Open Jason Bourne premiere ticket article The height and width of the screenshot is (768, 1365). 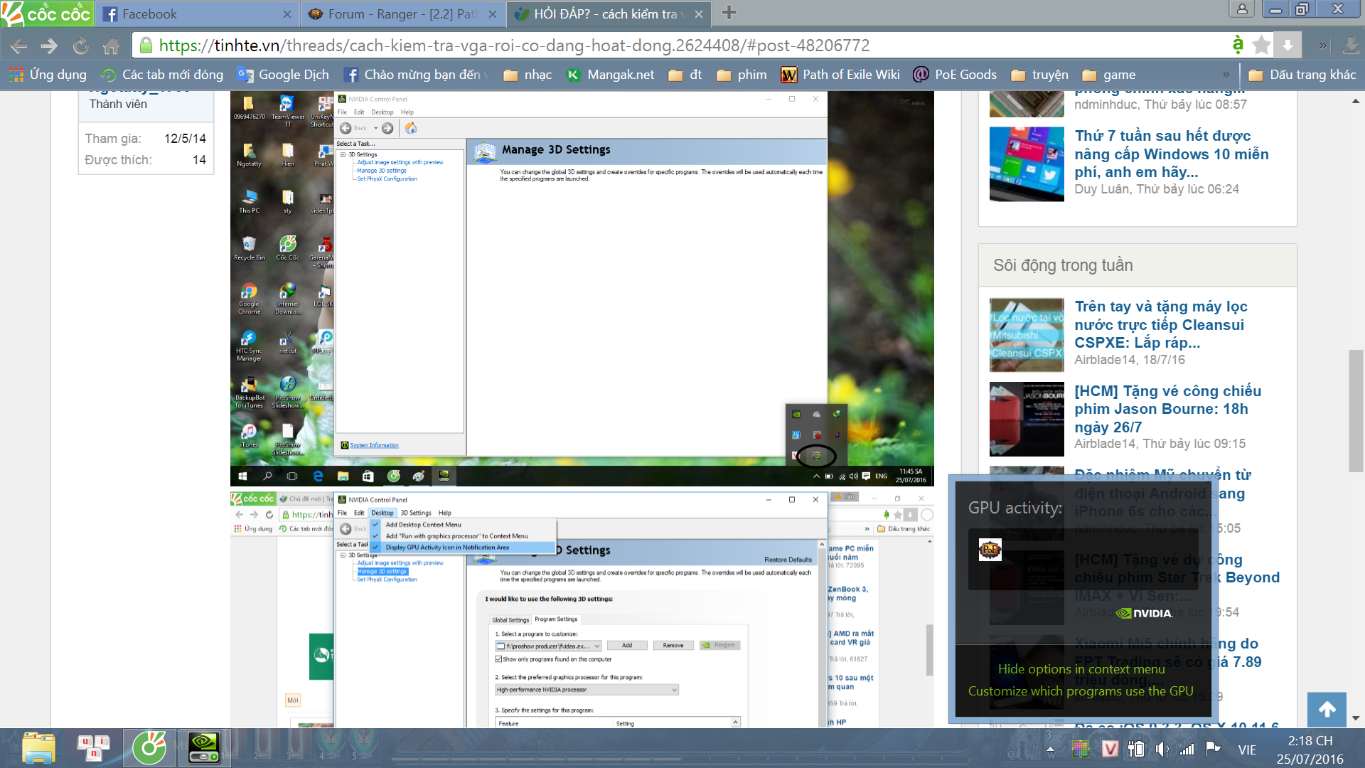pyautogui.click(x=1167, y=409)
